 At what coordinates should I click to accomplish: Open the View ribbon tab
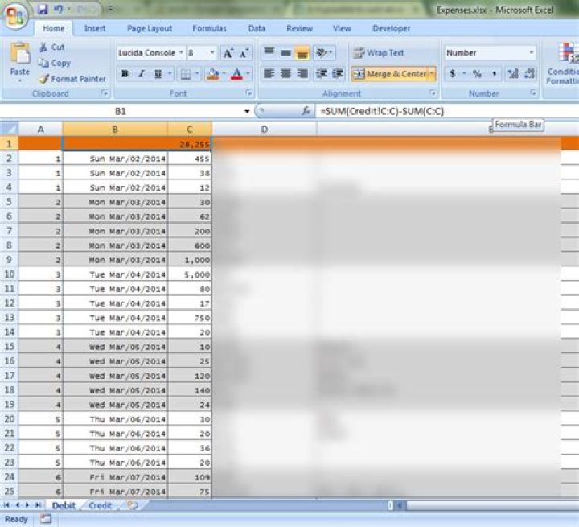tap(342, 28)
